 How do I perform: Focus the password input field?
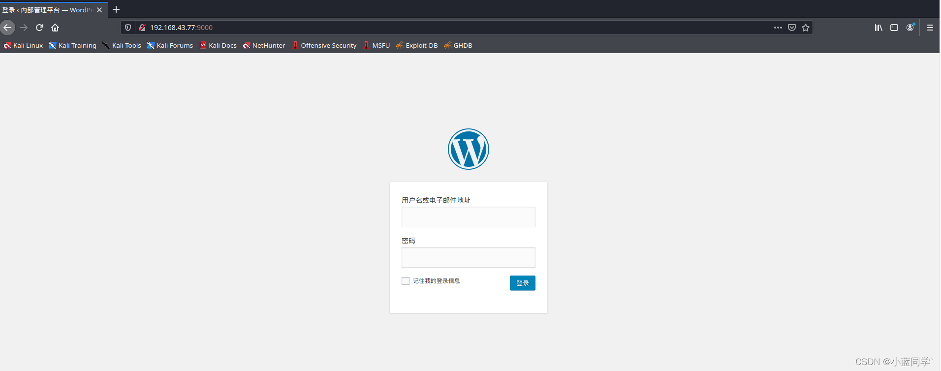(469, 257)
